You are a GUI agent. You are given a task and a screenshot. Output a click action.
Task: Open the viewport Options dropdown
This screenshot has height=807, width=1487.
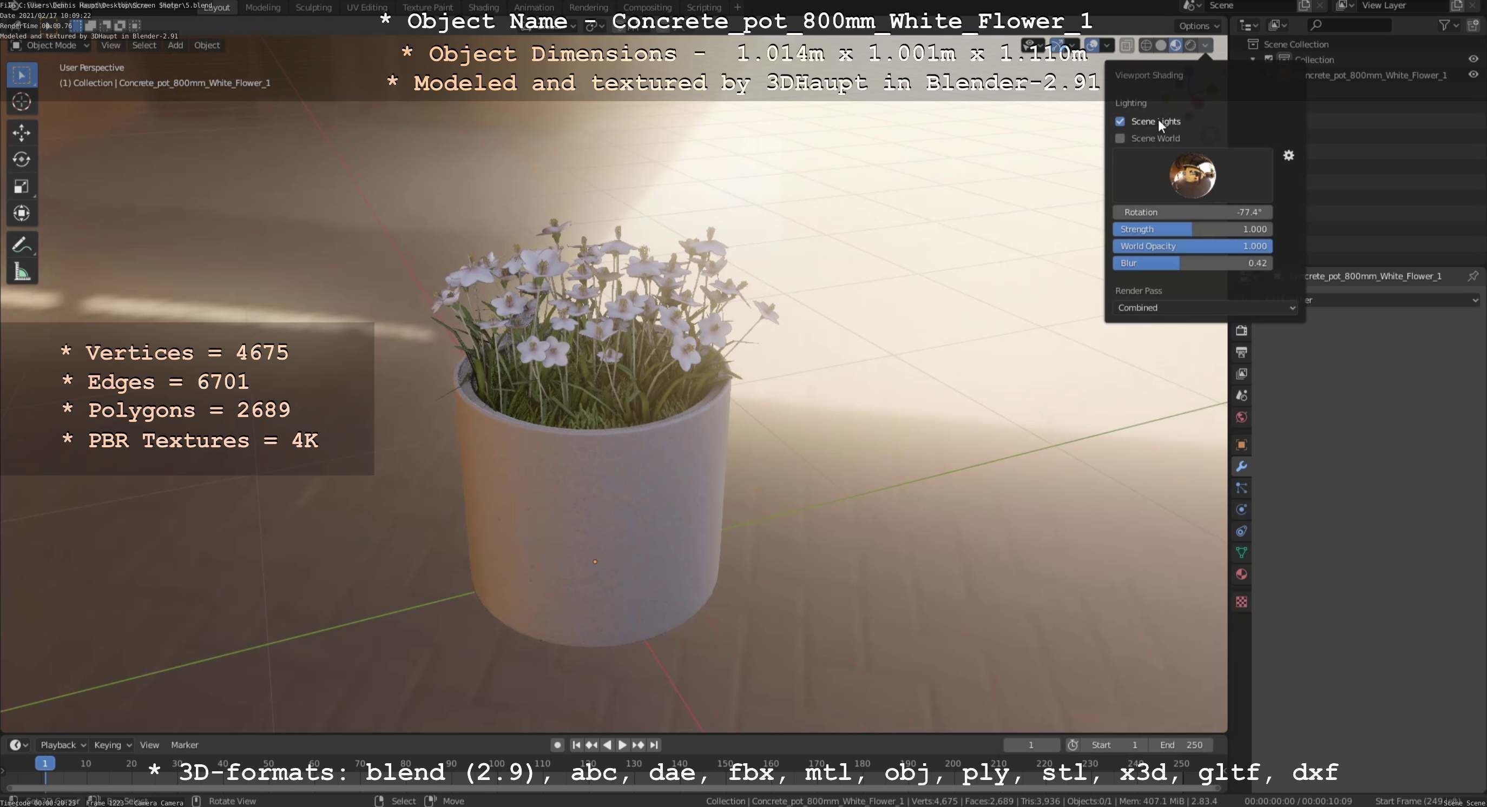click(x=1199, y=25)
